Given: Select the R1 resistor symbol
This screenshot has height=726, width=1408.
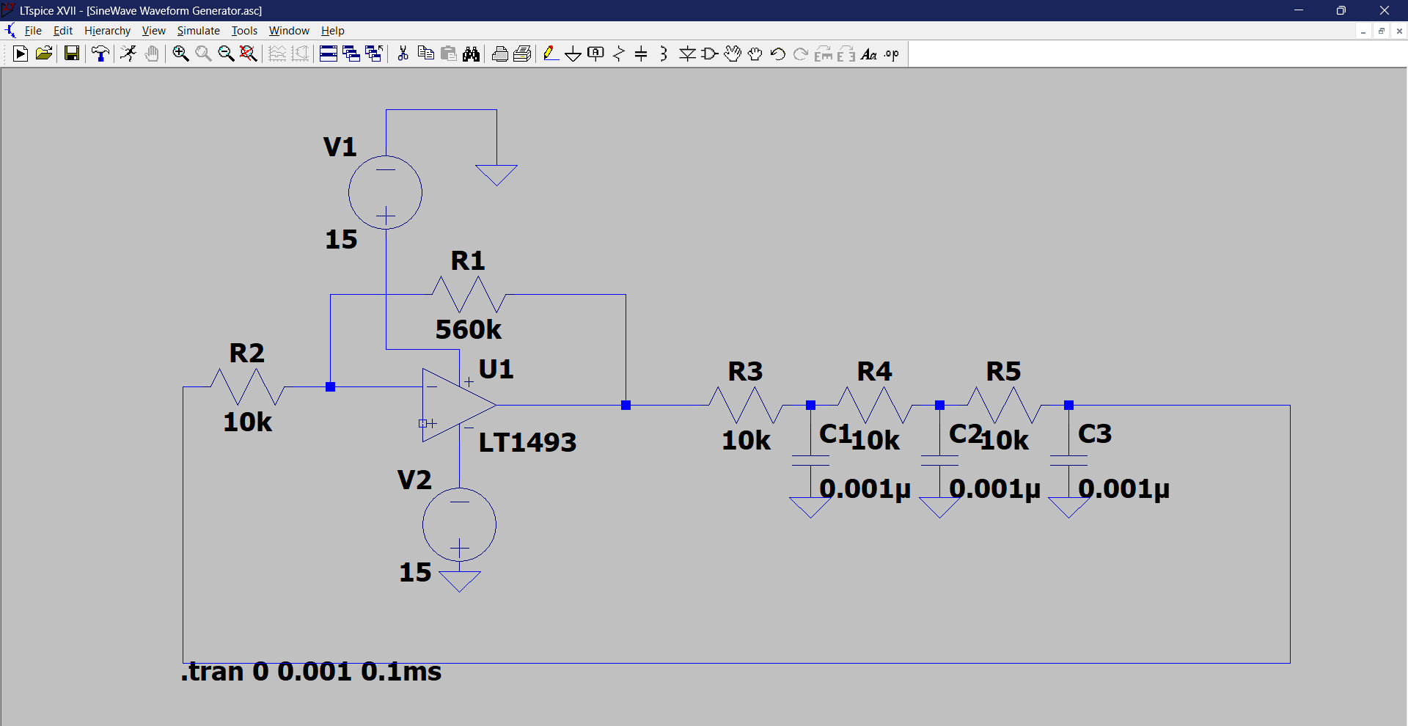Looking at the screenshot, I should click(469, 295).
